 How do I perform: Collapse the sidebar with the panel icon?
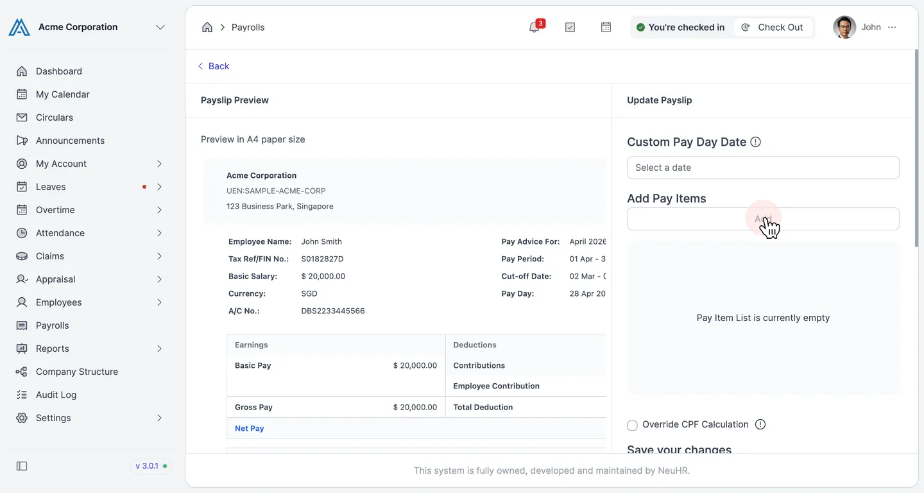[22, 466]
